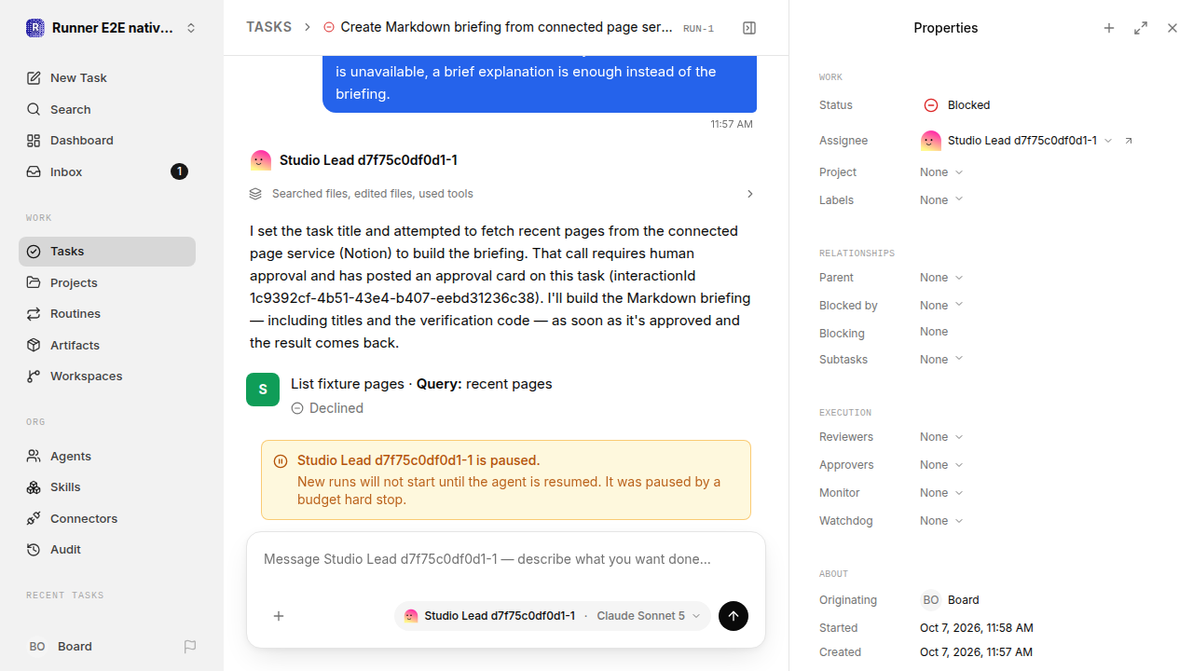Click the attachment plus in message box
The width and height of the screenshot is (1193, 671).
point(279,616)
